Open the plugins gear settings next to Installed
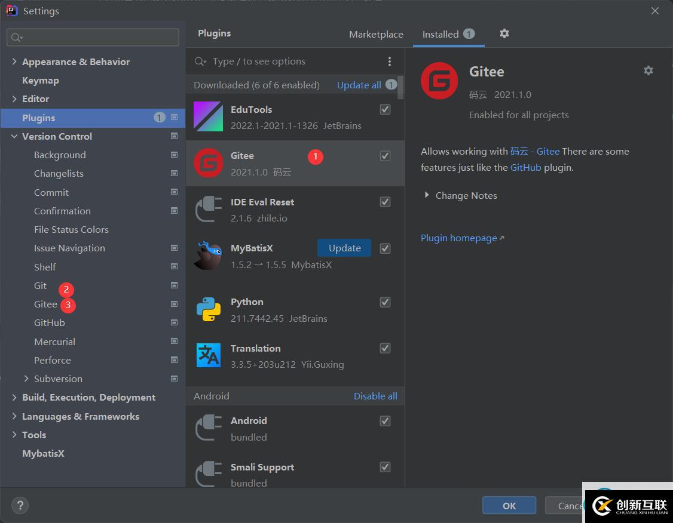Screen dimensions: 673x523 [x=504, y=33]
